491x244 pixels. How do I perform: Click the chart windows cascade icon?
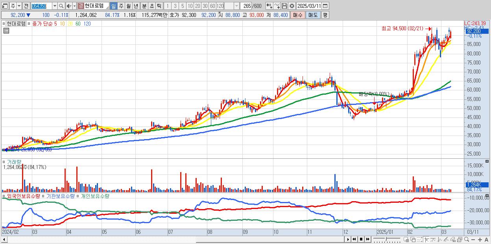click(x=460, y=239)
